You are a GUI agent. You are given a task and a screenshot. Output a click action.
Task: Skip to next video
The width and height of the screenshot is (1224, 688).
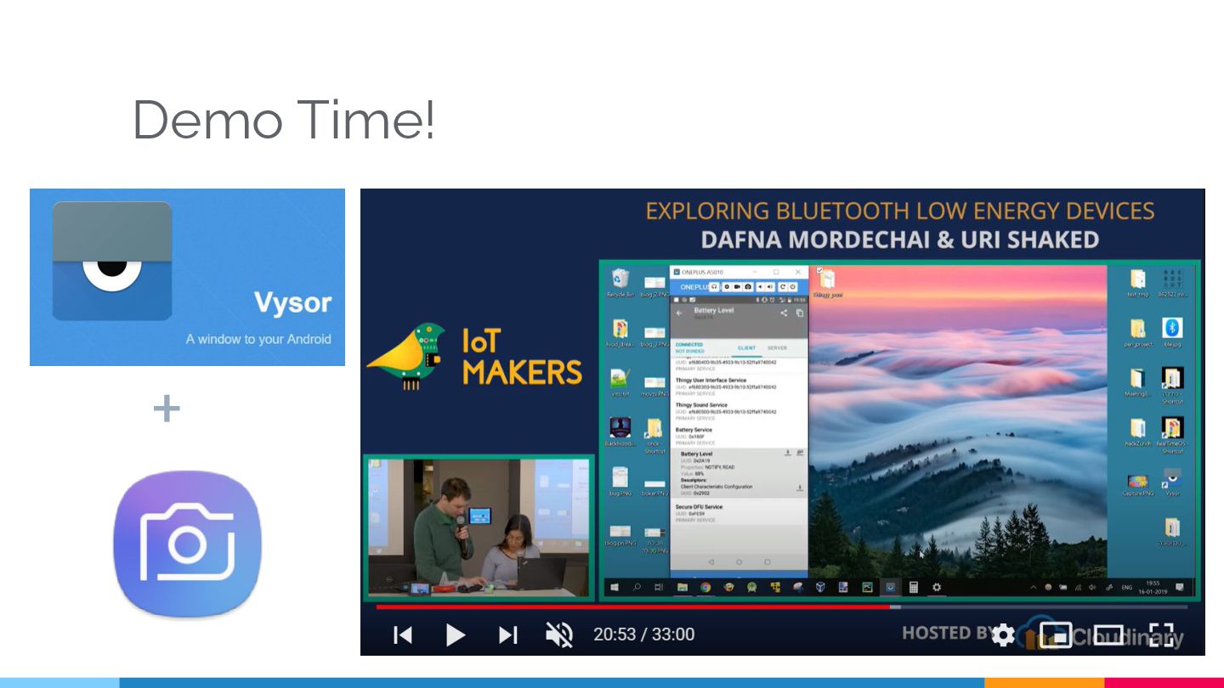point(508,634)
